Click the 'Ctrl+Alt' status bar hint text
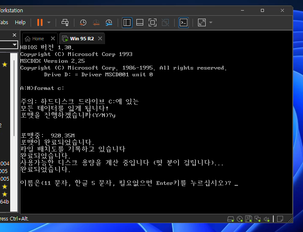303x232 pixels. [x=19, y=219]
